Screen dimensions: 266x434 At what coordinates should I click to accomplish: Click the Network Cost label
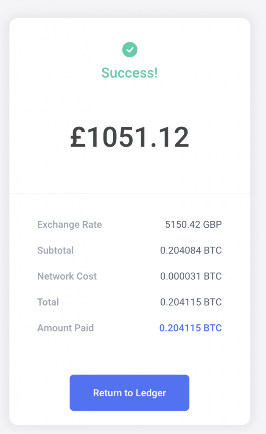(67, 276)
